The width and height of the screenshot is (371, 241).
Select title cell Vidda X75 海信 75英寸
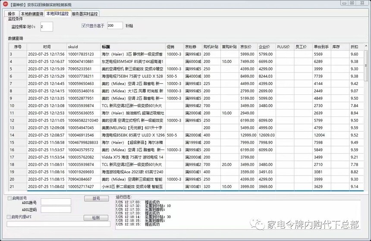(x=133, y=157)
